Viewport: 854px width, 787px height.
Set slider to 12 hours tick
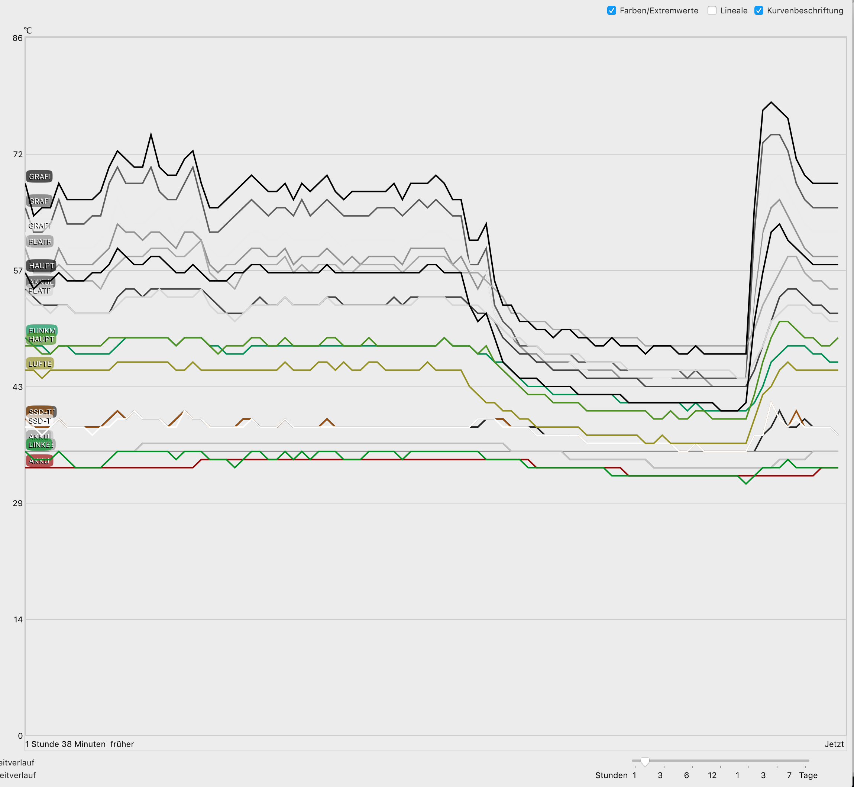(721, 766)
